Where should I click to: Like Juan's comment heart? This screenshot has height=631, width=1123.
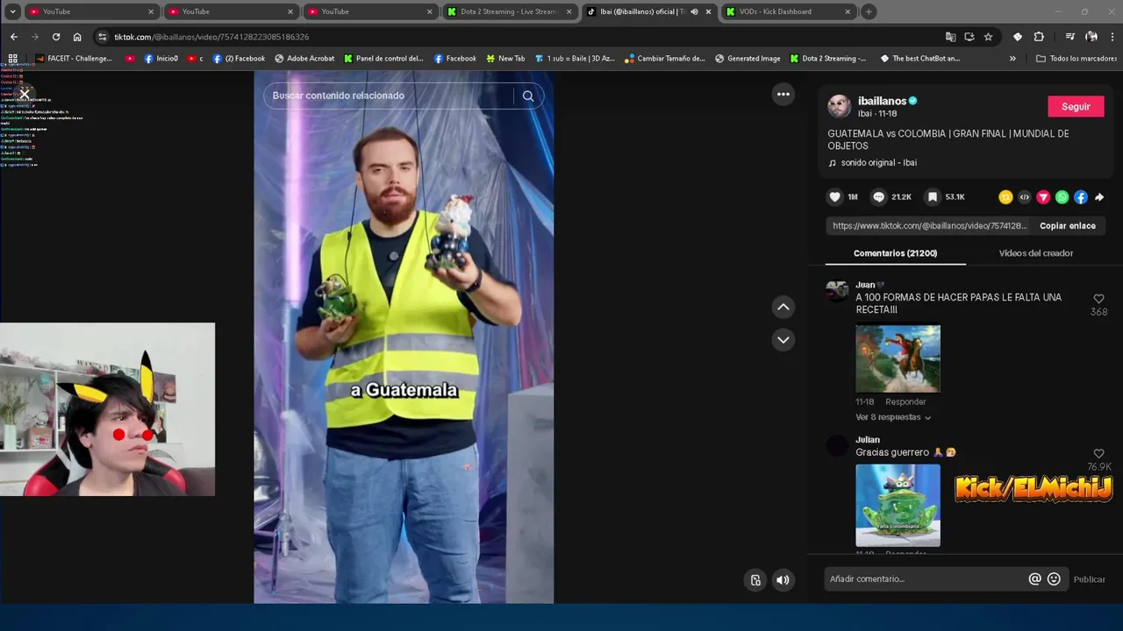pos(1098,299)
